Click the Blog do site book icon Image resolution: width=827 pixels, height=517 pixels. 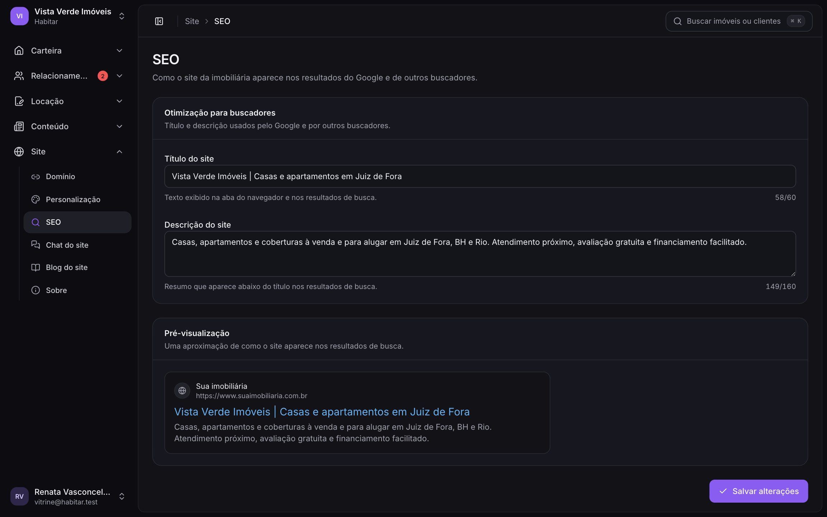pyautogui.click(x=36, y=267)
